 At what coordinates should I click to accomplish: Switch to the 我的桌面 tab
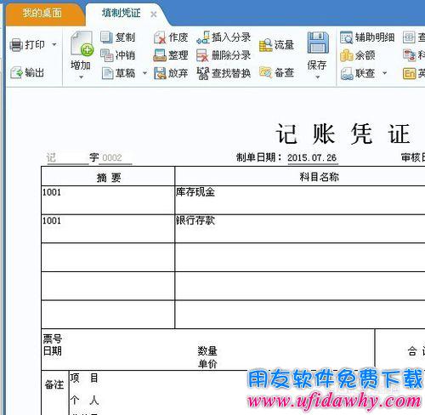point(42,13)
